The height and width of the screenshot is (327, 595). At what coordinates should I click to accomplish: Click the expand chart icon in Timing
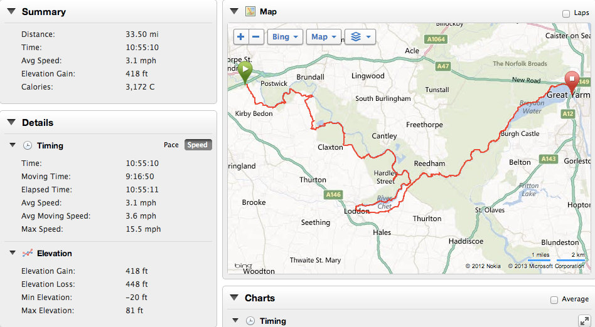tap(584, 320)
